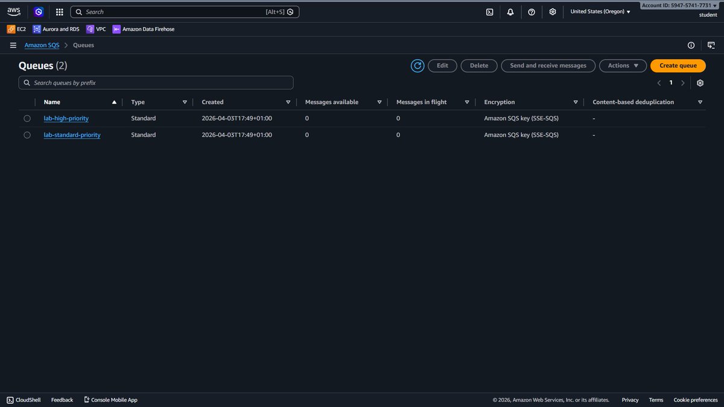The height and width of the screenshot is (407, 724).
Task: Select the lab-high-priority queue radio button
Action: point(27,118)
